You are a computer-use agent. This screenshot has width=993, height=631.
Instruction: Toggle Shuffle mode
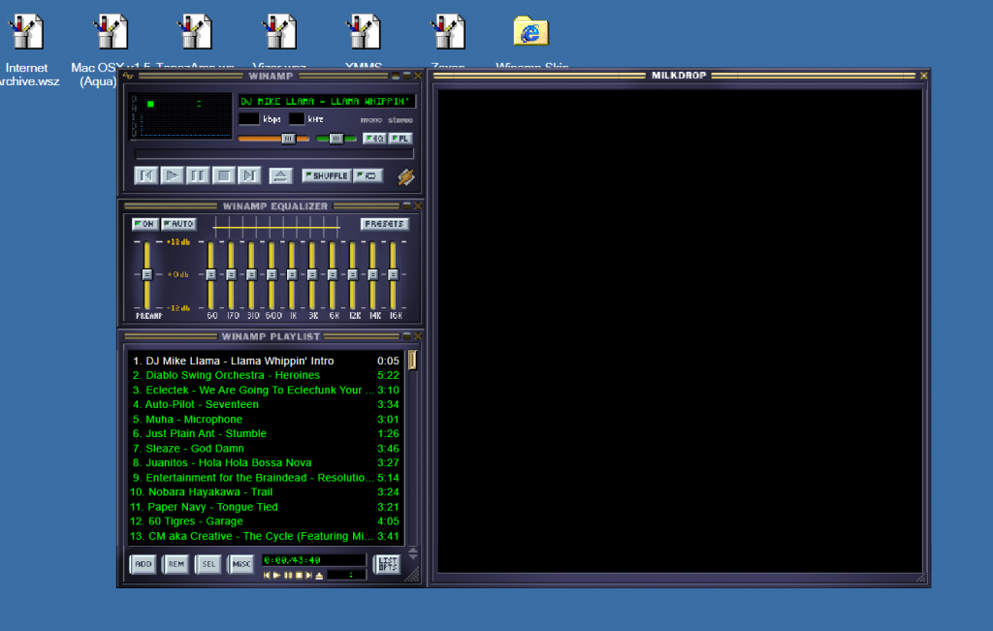326,175
